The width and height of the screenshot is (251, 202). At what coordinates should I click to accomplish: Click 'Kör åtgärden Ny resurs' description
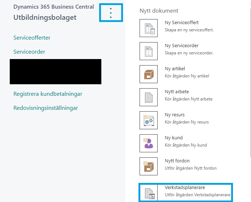187,122
